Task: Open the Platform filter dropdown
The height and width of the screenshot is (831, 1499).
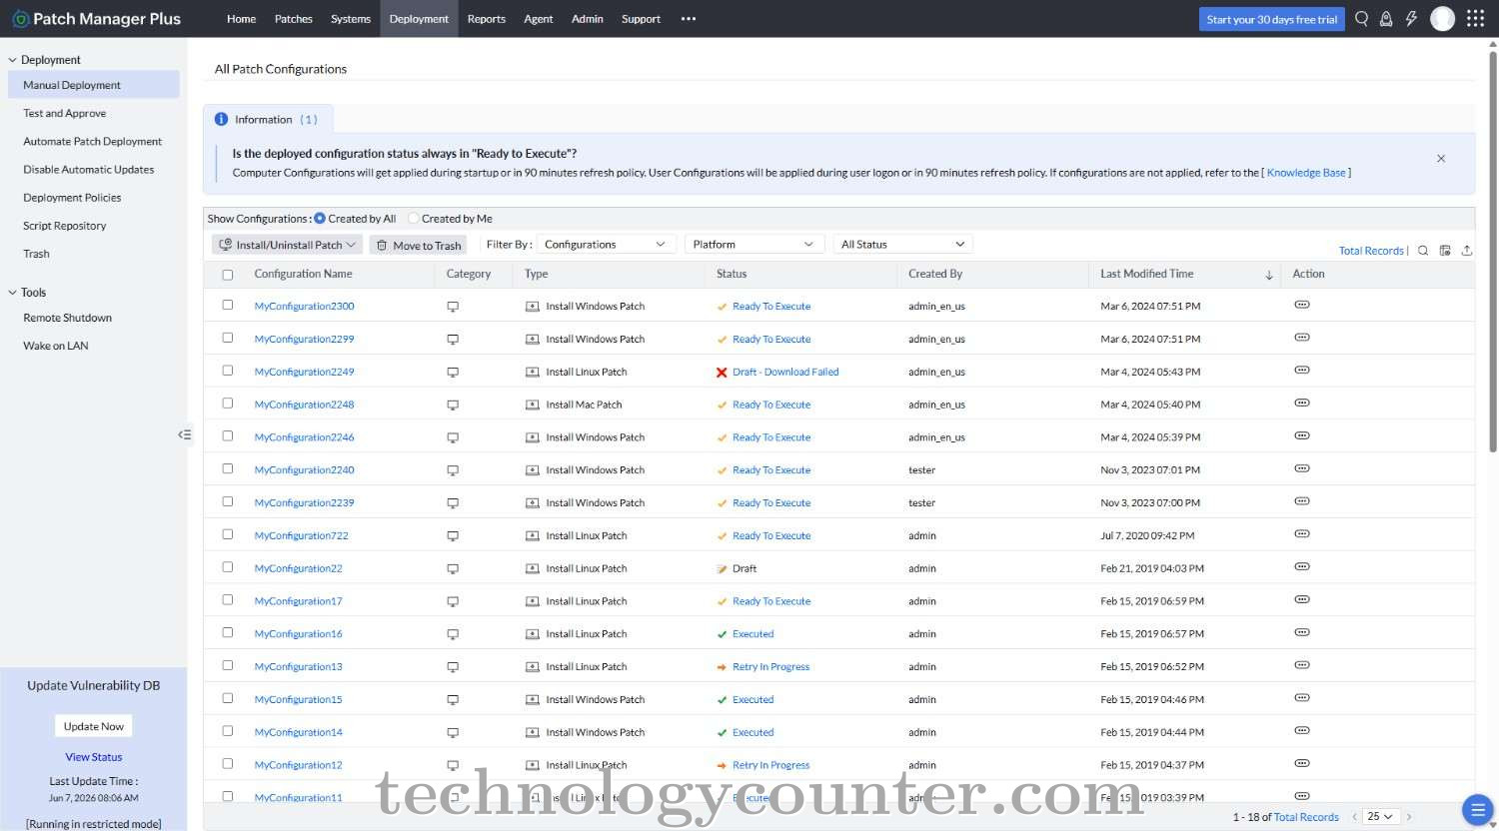Action: point(754,245)
